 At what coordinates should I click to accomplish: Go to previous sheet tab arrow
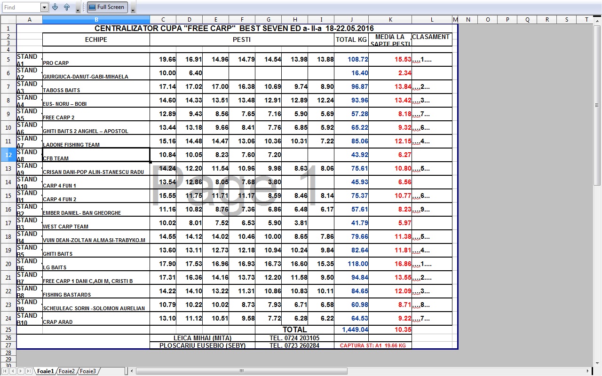13,371
